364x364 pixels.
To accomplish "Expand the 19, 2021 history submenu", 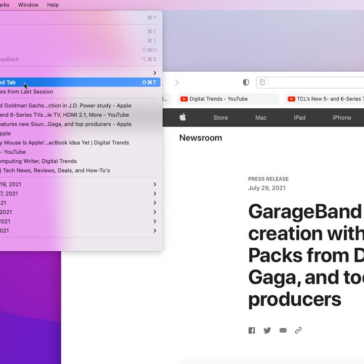I will (x=79, y=185).
